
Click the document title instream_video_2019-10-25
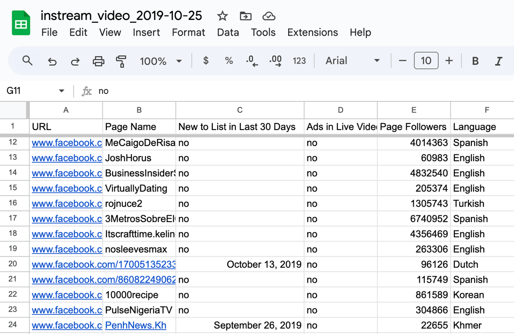pyautogui.click(x=121, y=15)
